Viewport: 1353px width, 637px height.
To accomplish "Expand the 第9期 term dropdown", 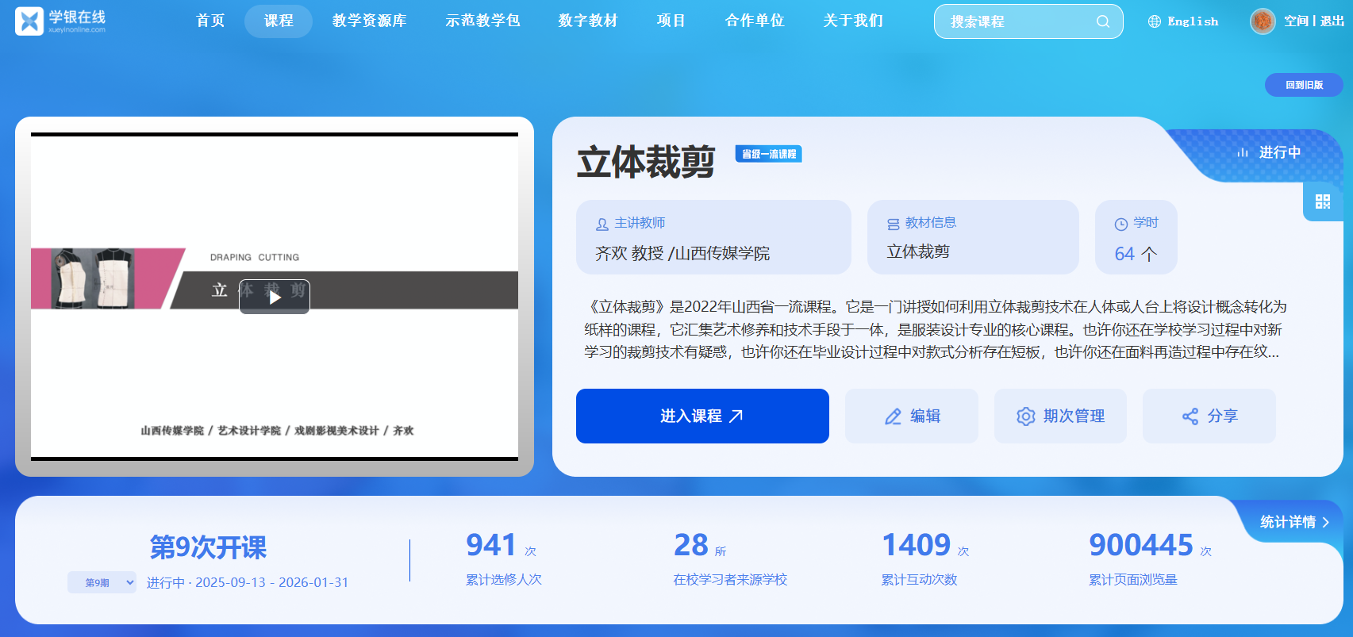I will (102, 582).
